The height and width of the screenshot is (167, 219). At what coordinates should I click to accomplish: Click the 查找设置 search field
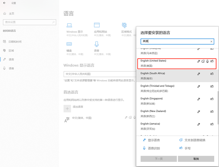click(x=30, y=22)
